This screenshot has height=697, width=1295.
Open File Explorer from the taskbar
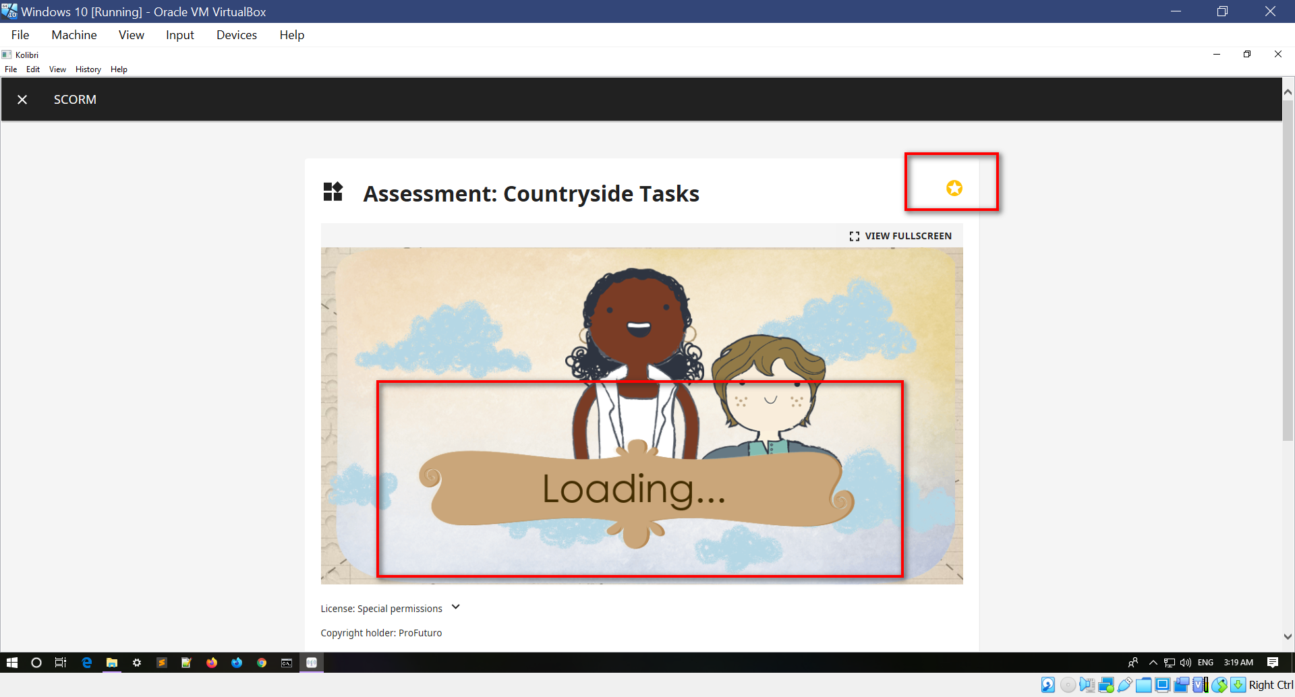(112, 663)
